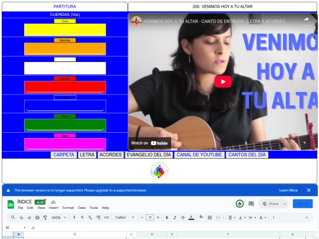Open the Help menu
Screen dimensions: 319x239
coord(106,208)
